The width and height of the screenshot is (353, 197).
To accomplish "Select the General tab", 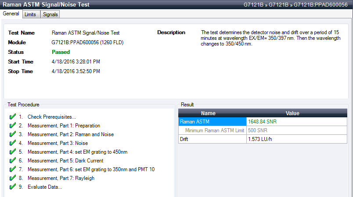I will pos(11,14).
